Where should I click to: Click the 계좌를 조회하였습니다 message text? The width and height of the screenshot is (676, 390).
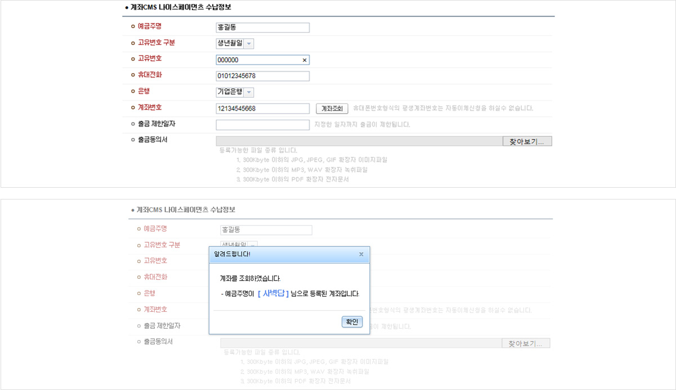(x=250, y=278)
